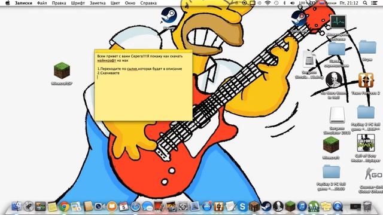Screen dimensions: 383x215
Task: Open the battery 100% status menu
Action: tap(307, 3)
